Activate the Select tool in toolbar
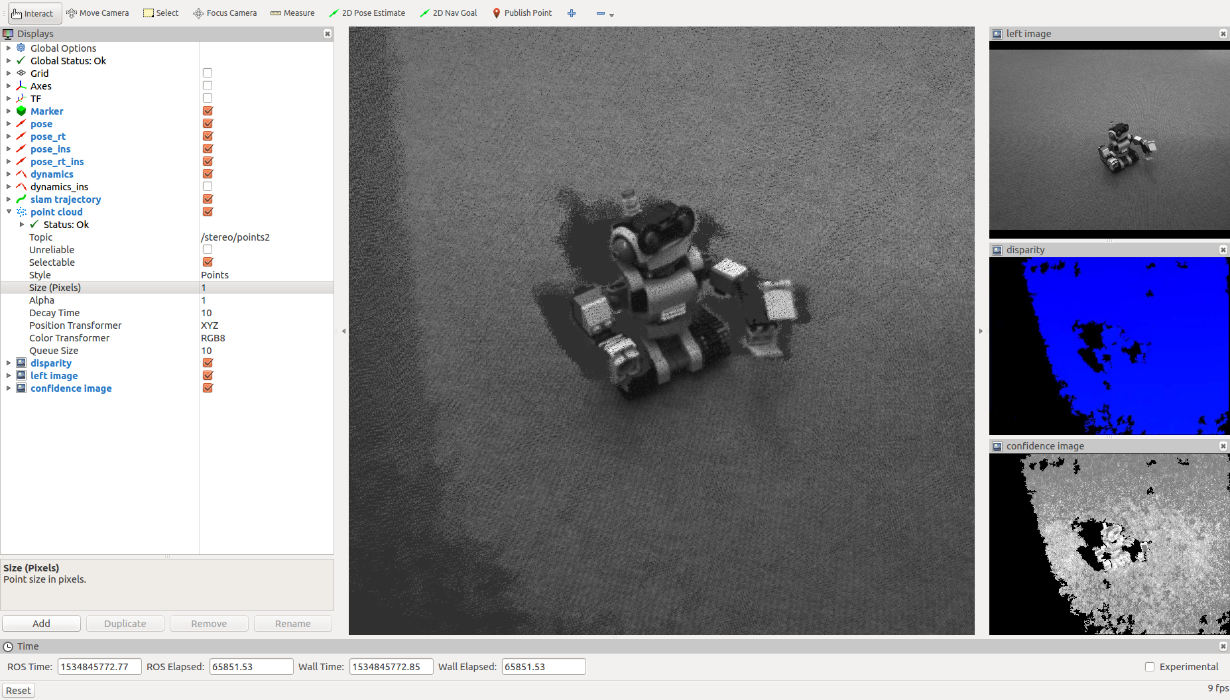Screen dimensions: 1230x700 [161, 13]
